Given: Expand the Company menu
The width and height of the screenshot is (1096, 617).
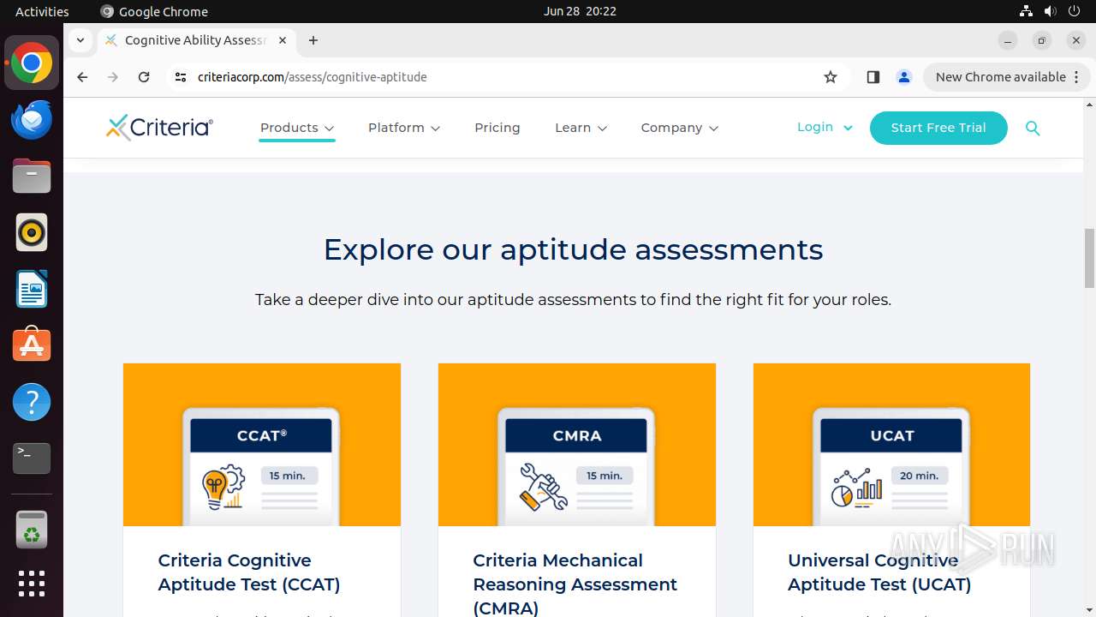Looking at the screenshot, I should point(680,128).
